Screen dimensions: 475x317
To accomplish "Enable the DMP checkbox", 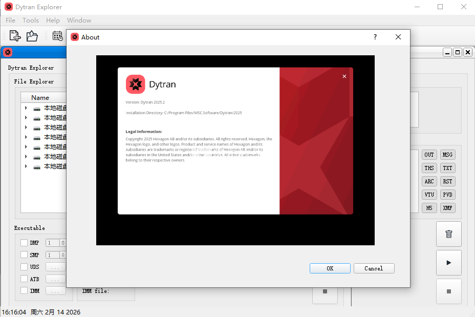I will 24,243.
